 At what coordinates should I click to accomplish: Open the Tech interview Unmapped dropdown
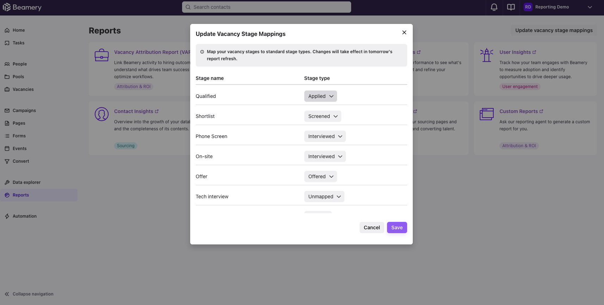coord(324,197)
